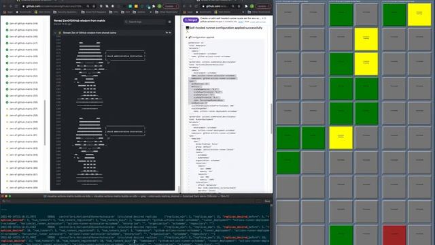Click the purple Merged badge

coord(191,20)
